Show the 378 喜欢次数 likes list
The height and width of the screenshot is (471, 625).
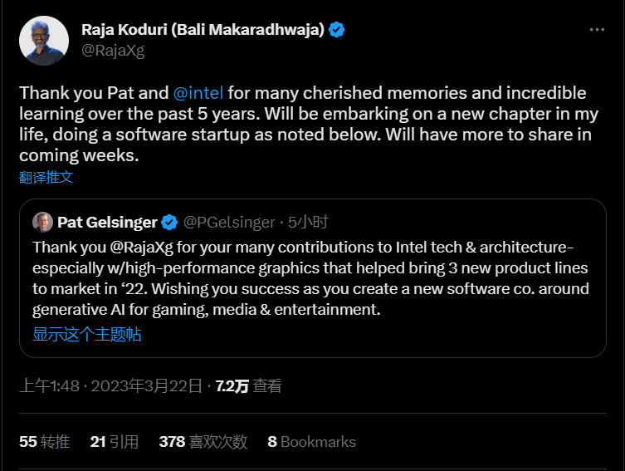203,442
